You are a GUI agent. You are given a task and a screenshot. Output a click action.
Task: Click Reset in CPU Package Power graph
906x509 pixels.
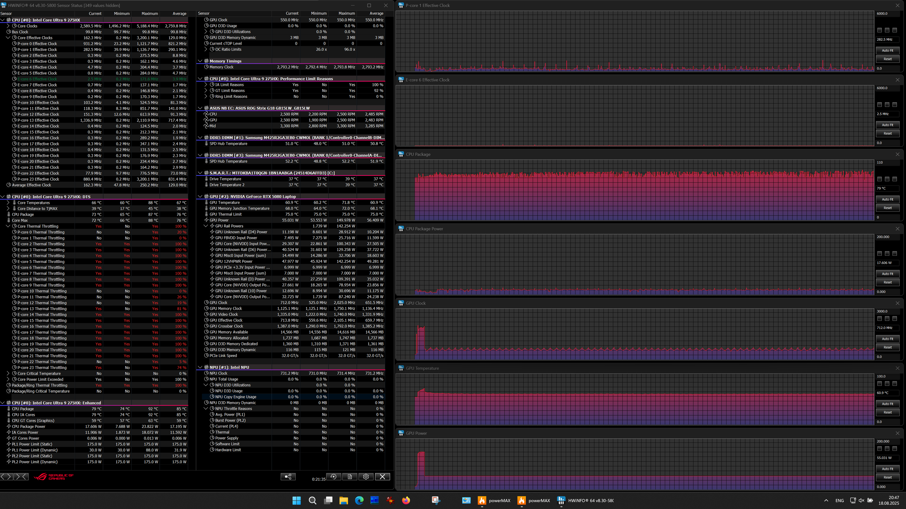pyautogui.click(x=887, y=282)
